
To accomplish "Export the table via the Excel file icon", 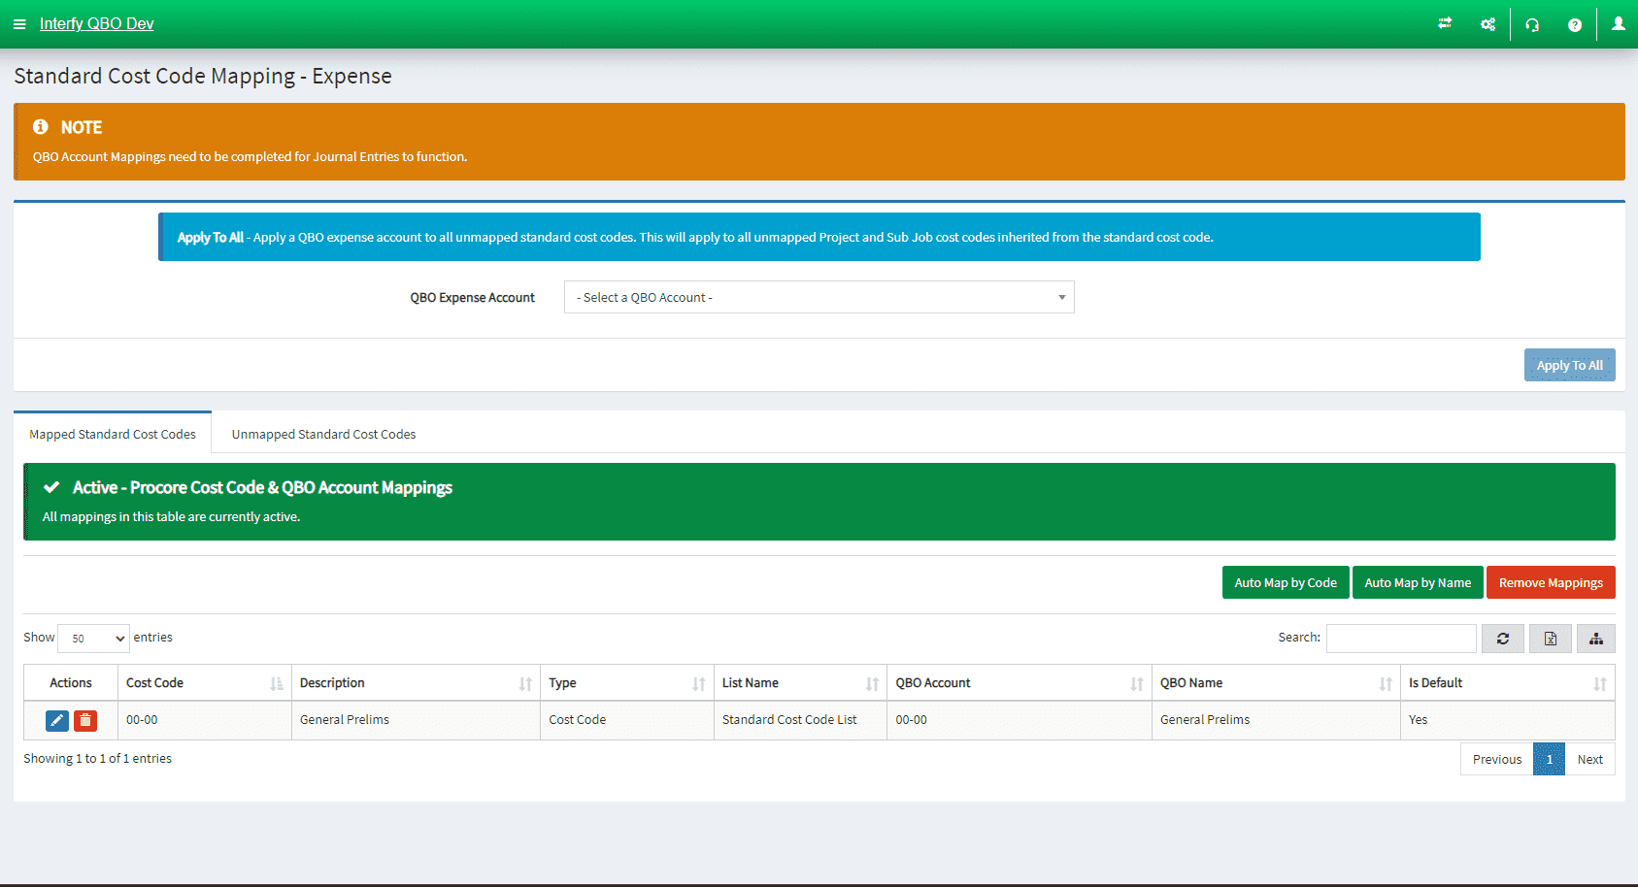I will pyautogui.click(x=1550, y=638).
